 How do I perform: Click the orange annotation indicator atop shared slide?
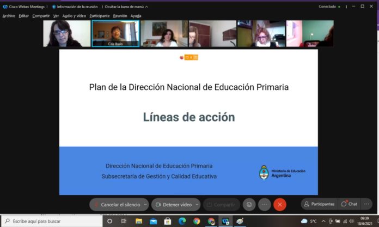click(x=191, y=57)
